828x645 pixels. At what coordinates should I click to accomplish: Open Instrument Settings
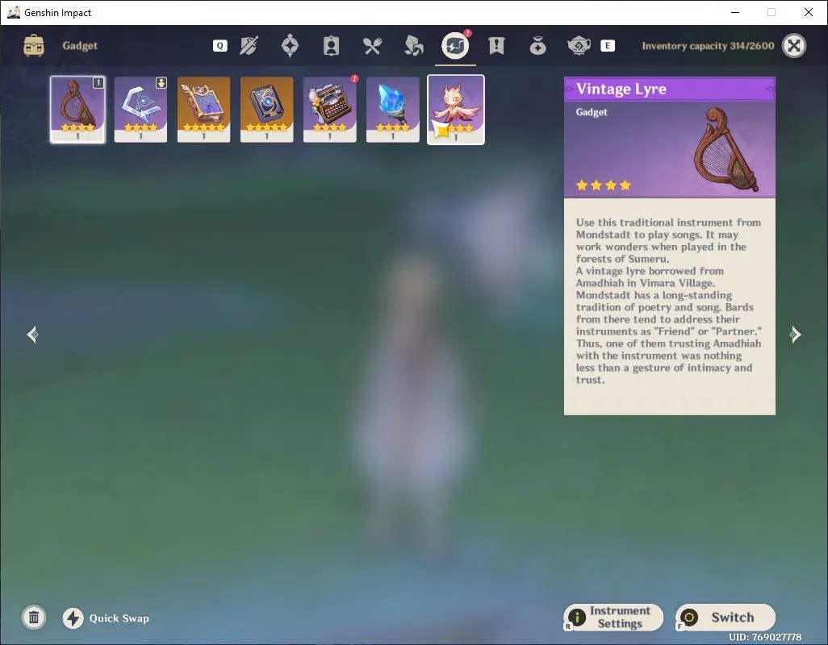click(613, 617)
